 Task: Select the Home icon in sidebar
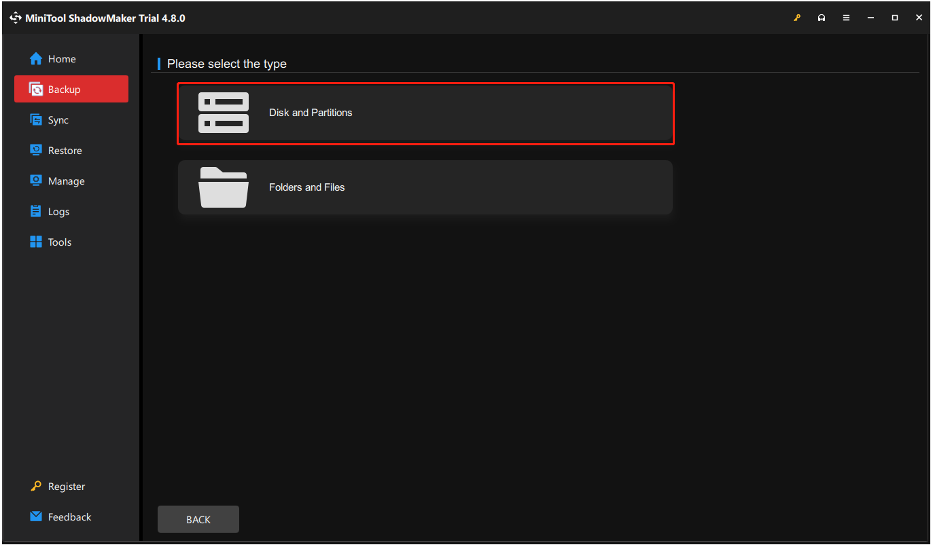[x=35, y=58]
